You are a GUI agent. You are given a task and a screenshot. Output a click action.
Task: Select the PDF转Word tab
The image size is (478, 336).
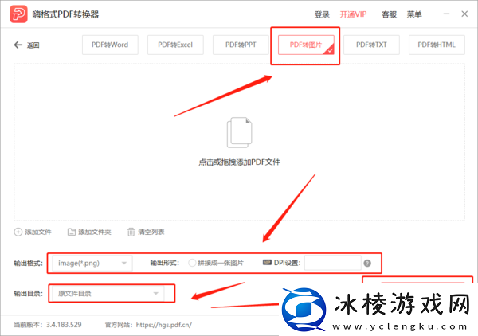point(110,45)
